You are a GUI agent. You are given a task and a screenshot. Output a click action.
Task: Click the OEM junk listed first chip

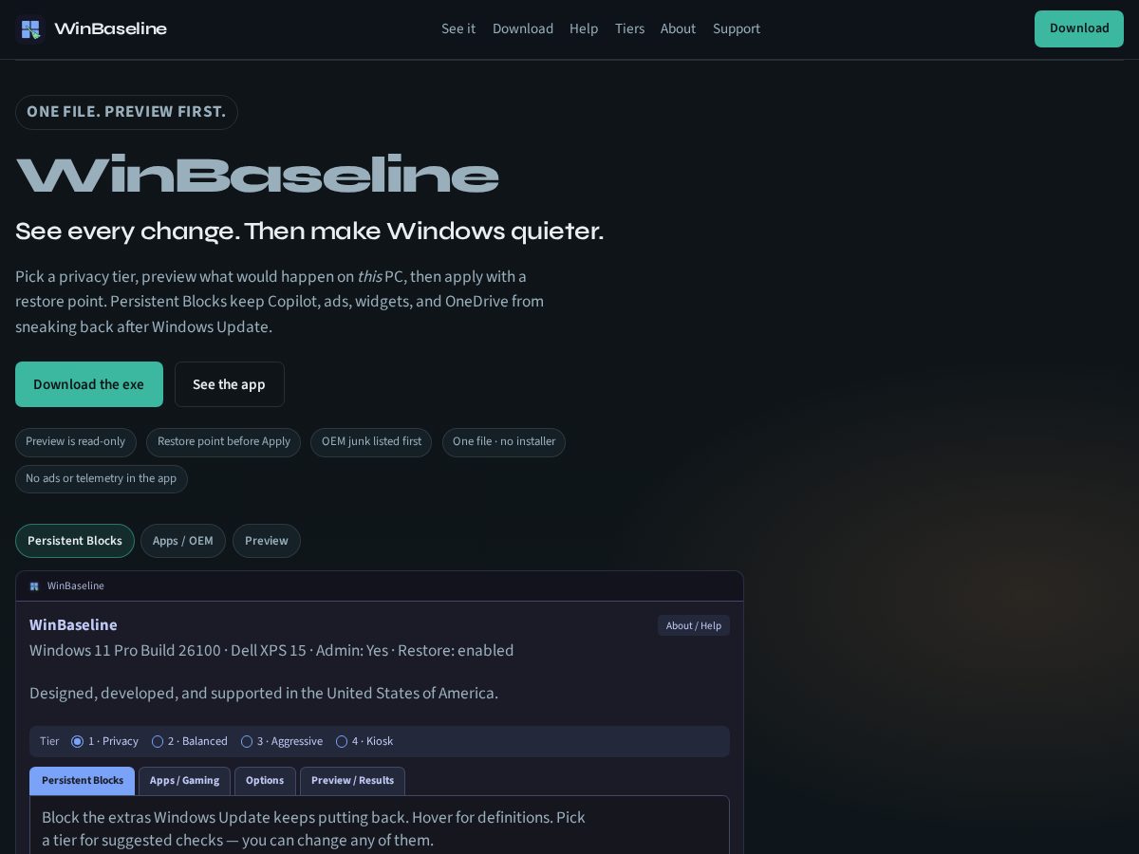pos(371,442)
